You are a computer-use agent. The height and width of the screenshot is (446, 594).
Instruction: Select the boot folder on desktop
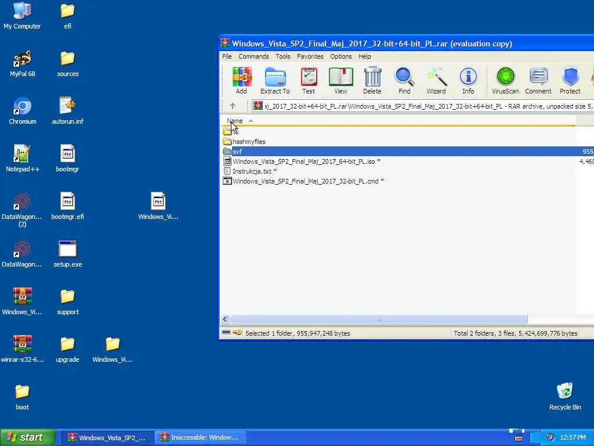click(23, 397)
